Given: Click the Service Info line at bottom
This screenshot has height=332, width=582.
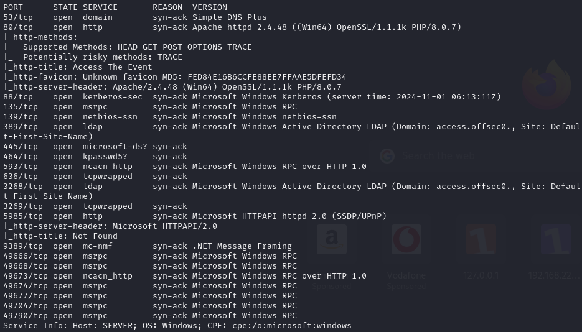Looking at the screenshot, I should coord(177,326).
